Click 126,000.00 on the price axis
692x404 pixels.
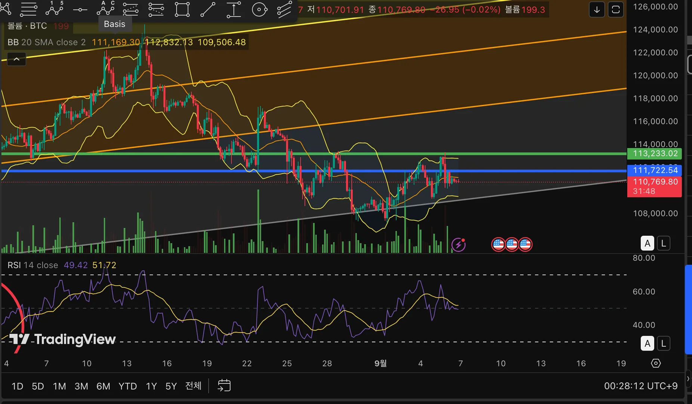point(655,7)
